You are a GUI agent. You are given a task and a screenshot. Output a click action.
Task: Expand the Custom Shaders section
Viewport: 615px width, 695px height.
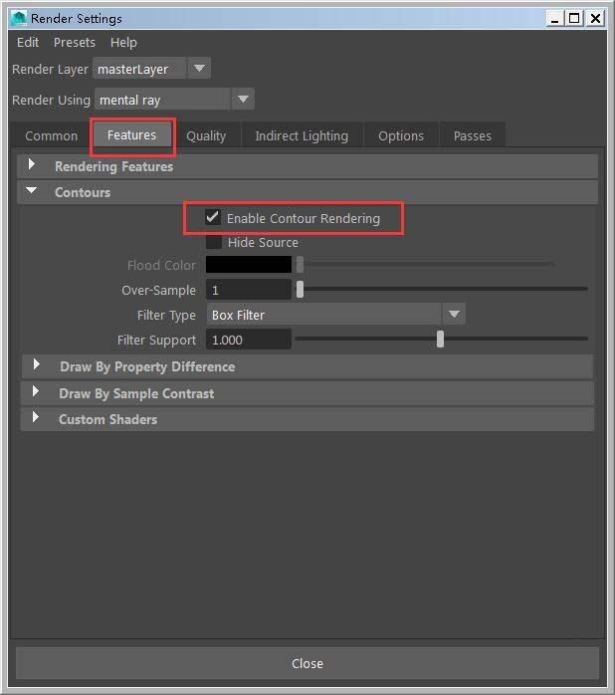pyautogui.click(x=307, y=419)
